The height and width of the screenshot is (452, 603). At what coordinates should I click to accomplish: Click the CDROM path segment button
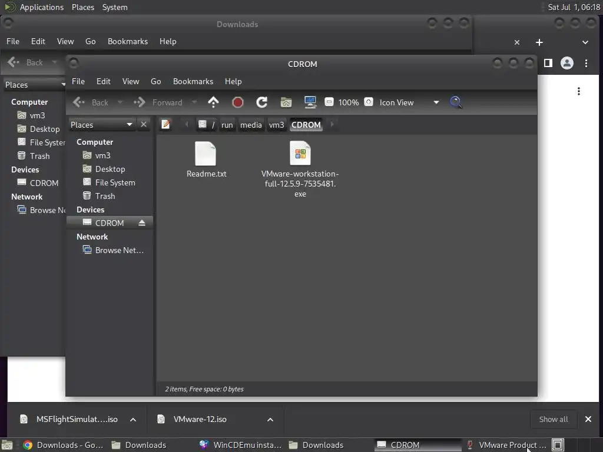tap(306, 125)
